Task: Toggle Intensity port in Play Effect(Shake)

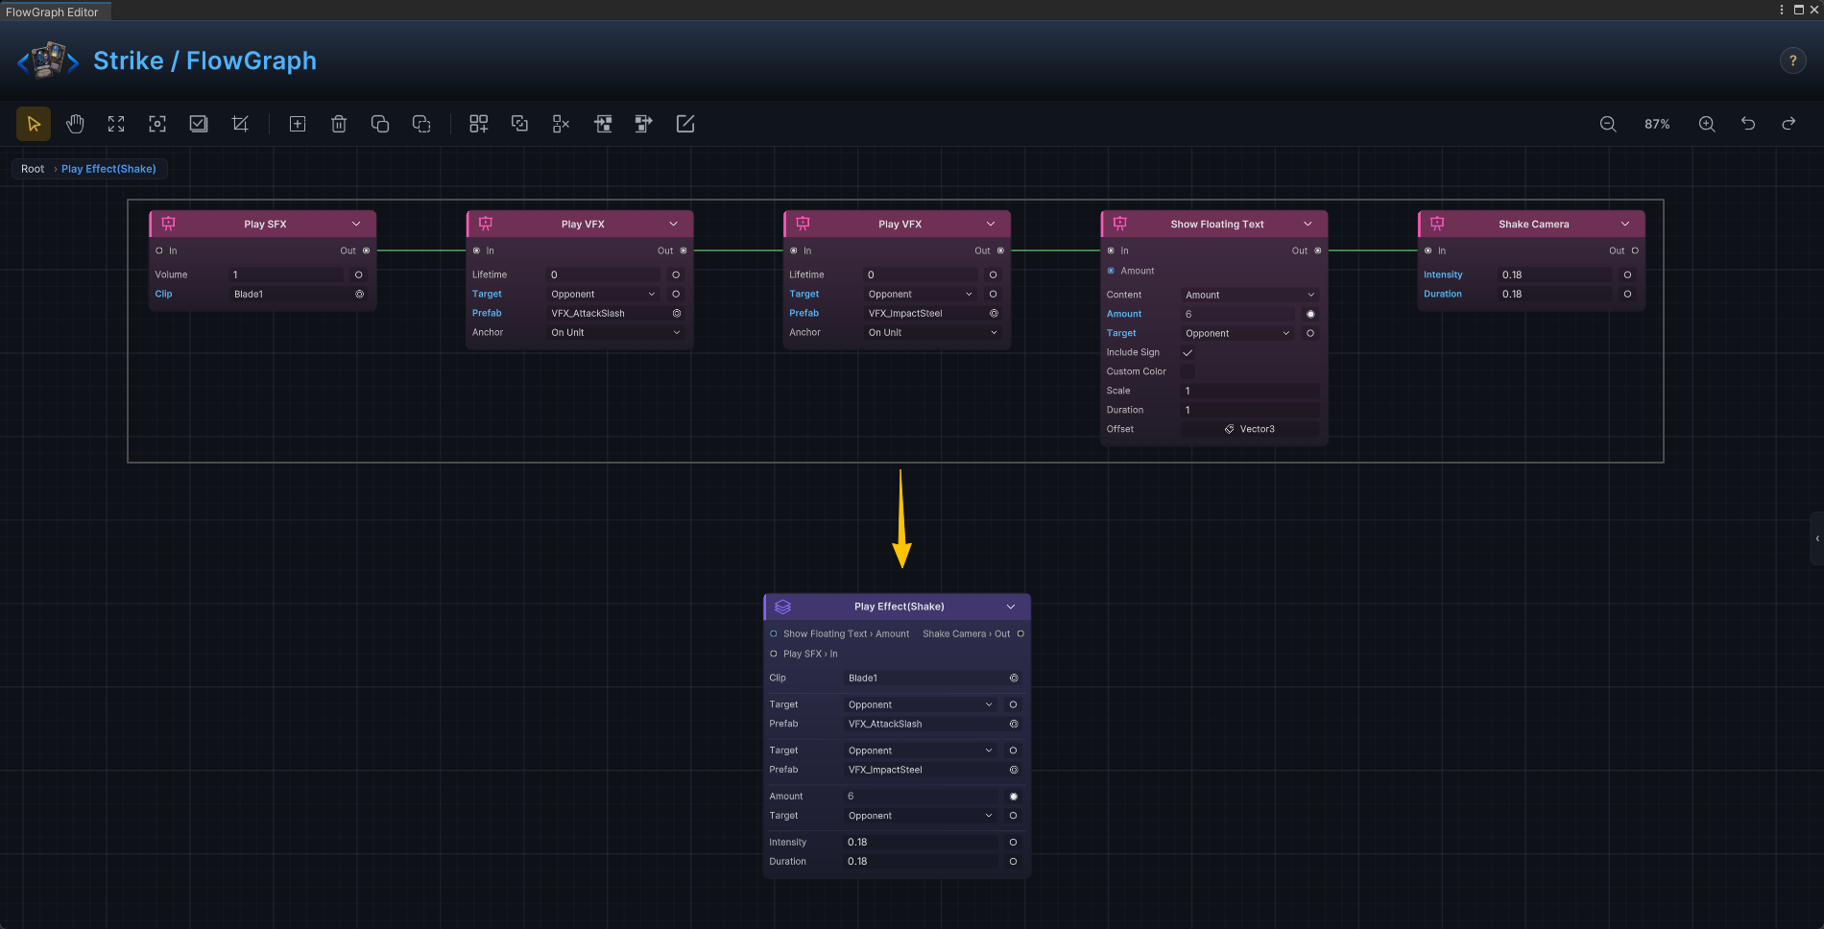Action: coord(1013,842)
